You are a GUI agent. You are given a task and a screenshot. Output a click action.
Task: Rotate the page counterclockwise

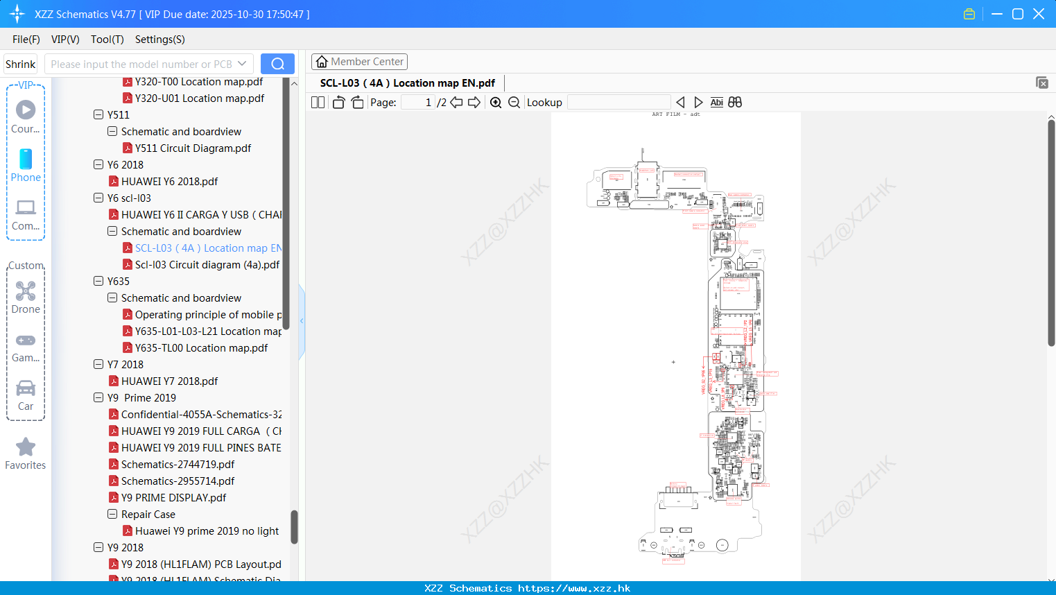(x=338, y=103)
